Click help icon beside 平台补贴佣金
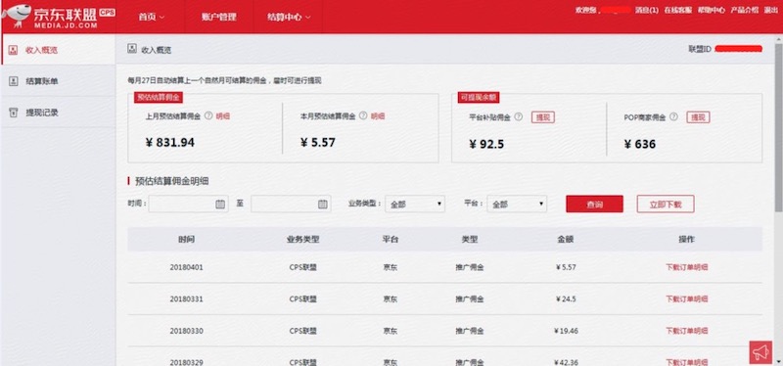 tap(519, 116)
